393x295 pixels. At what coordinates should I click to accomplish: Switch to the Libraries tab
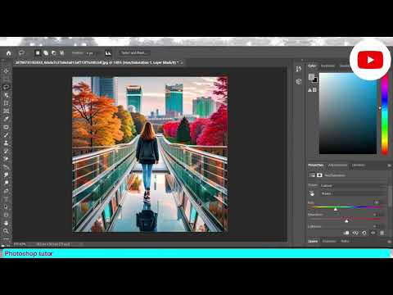pyautogui.click(x=358, y=166)
